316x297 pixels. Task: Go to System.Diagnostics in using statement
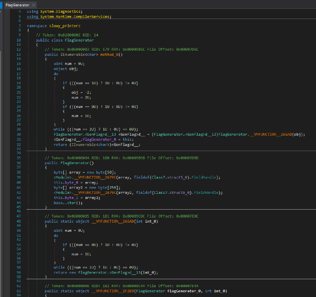coord(58,11)
